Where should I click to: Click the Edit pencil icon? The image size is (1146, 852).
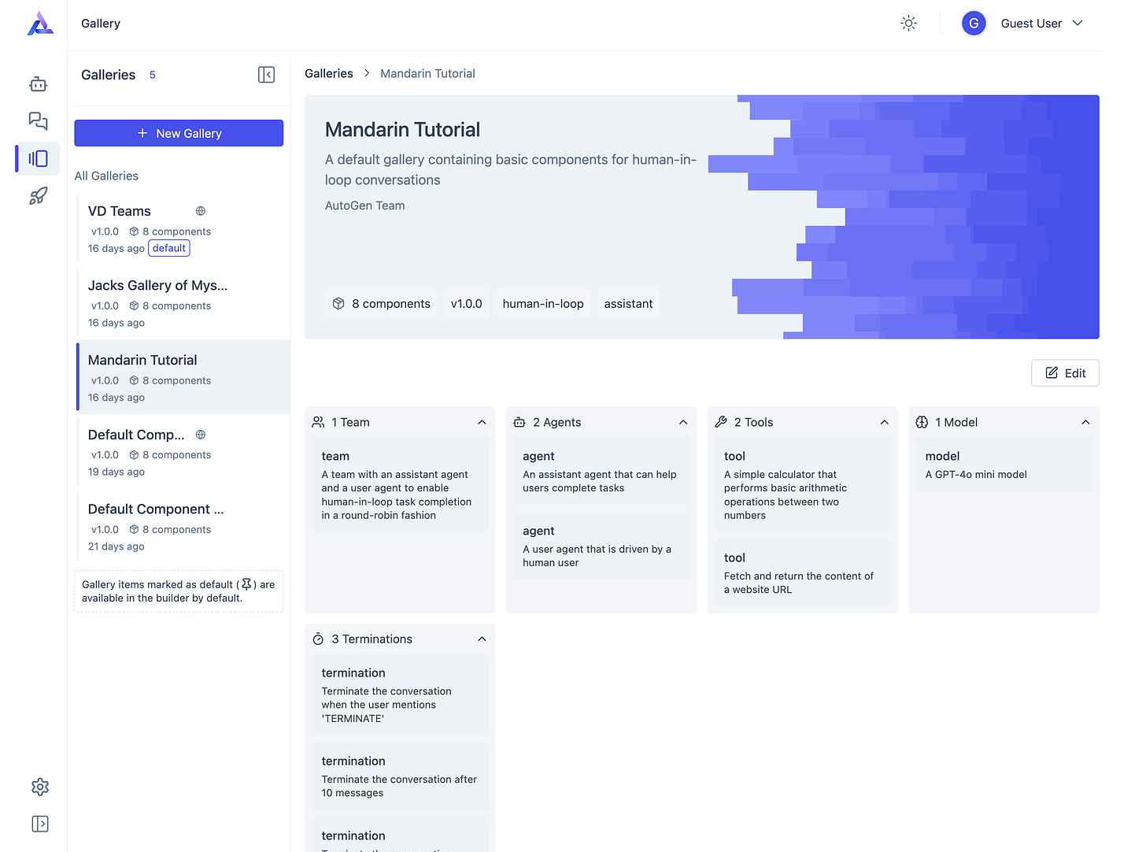coord(1052,373)
